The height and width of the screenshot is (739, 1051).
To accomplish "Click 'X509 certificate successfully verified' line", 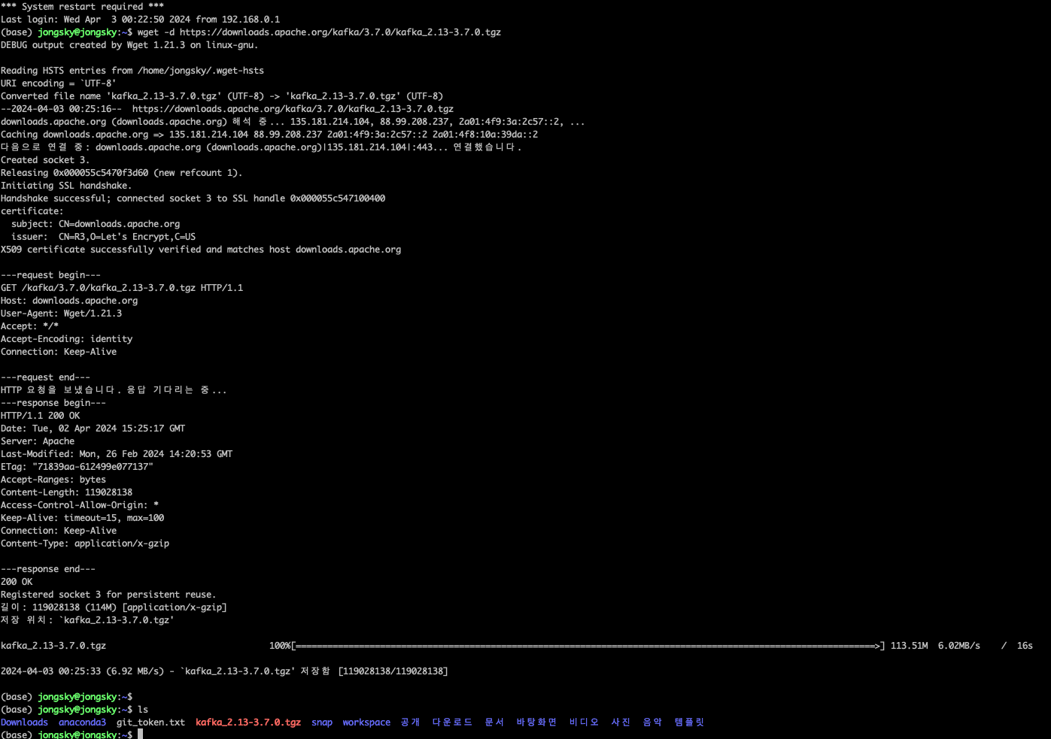I will point(201,250).
